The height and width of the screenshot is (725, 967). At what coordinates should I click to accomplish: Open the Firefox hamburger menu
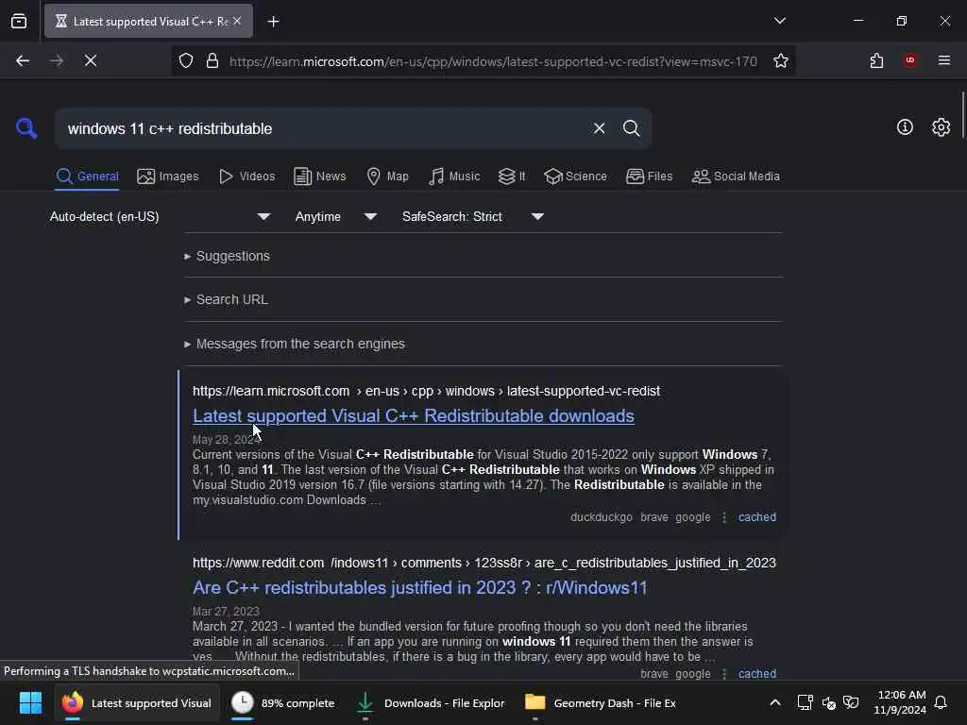point(944,60)
